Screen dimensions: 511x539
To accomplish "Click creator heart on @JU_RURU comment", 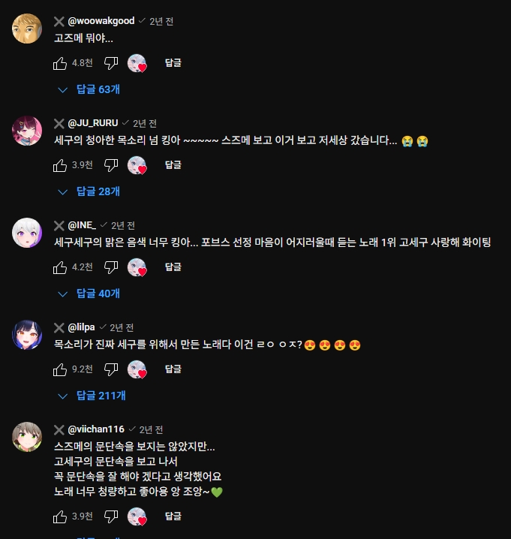I will tap(137, 165).
